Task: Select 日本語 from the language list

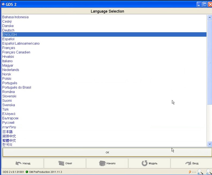Action: pyautogui.click(x=7, y=132)
